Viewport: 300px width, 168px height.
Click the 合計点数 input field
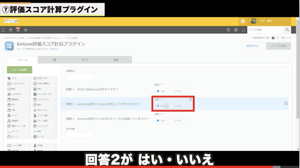click(80, 135)
